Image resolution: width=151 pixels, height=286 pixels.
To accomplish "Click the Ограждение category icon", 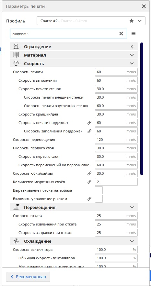I will coord(16,47).
